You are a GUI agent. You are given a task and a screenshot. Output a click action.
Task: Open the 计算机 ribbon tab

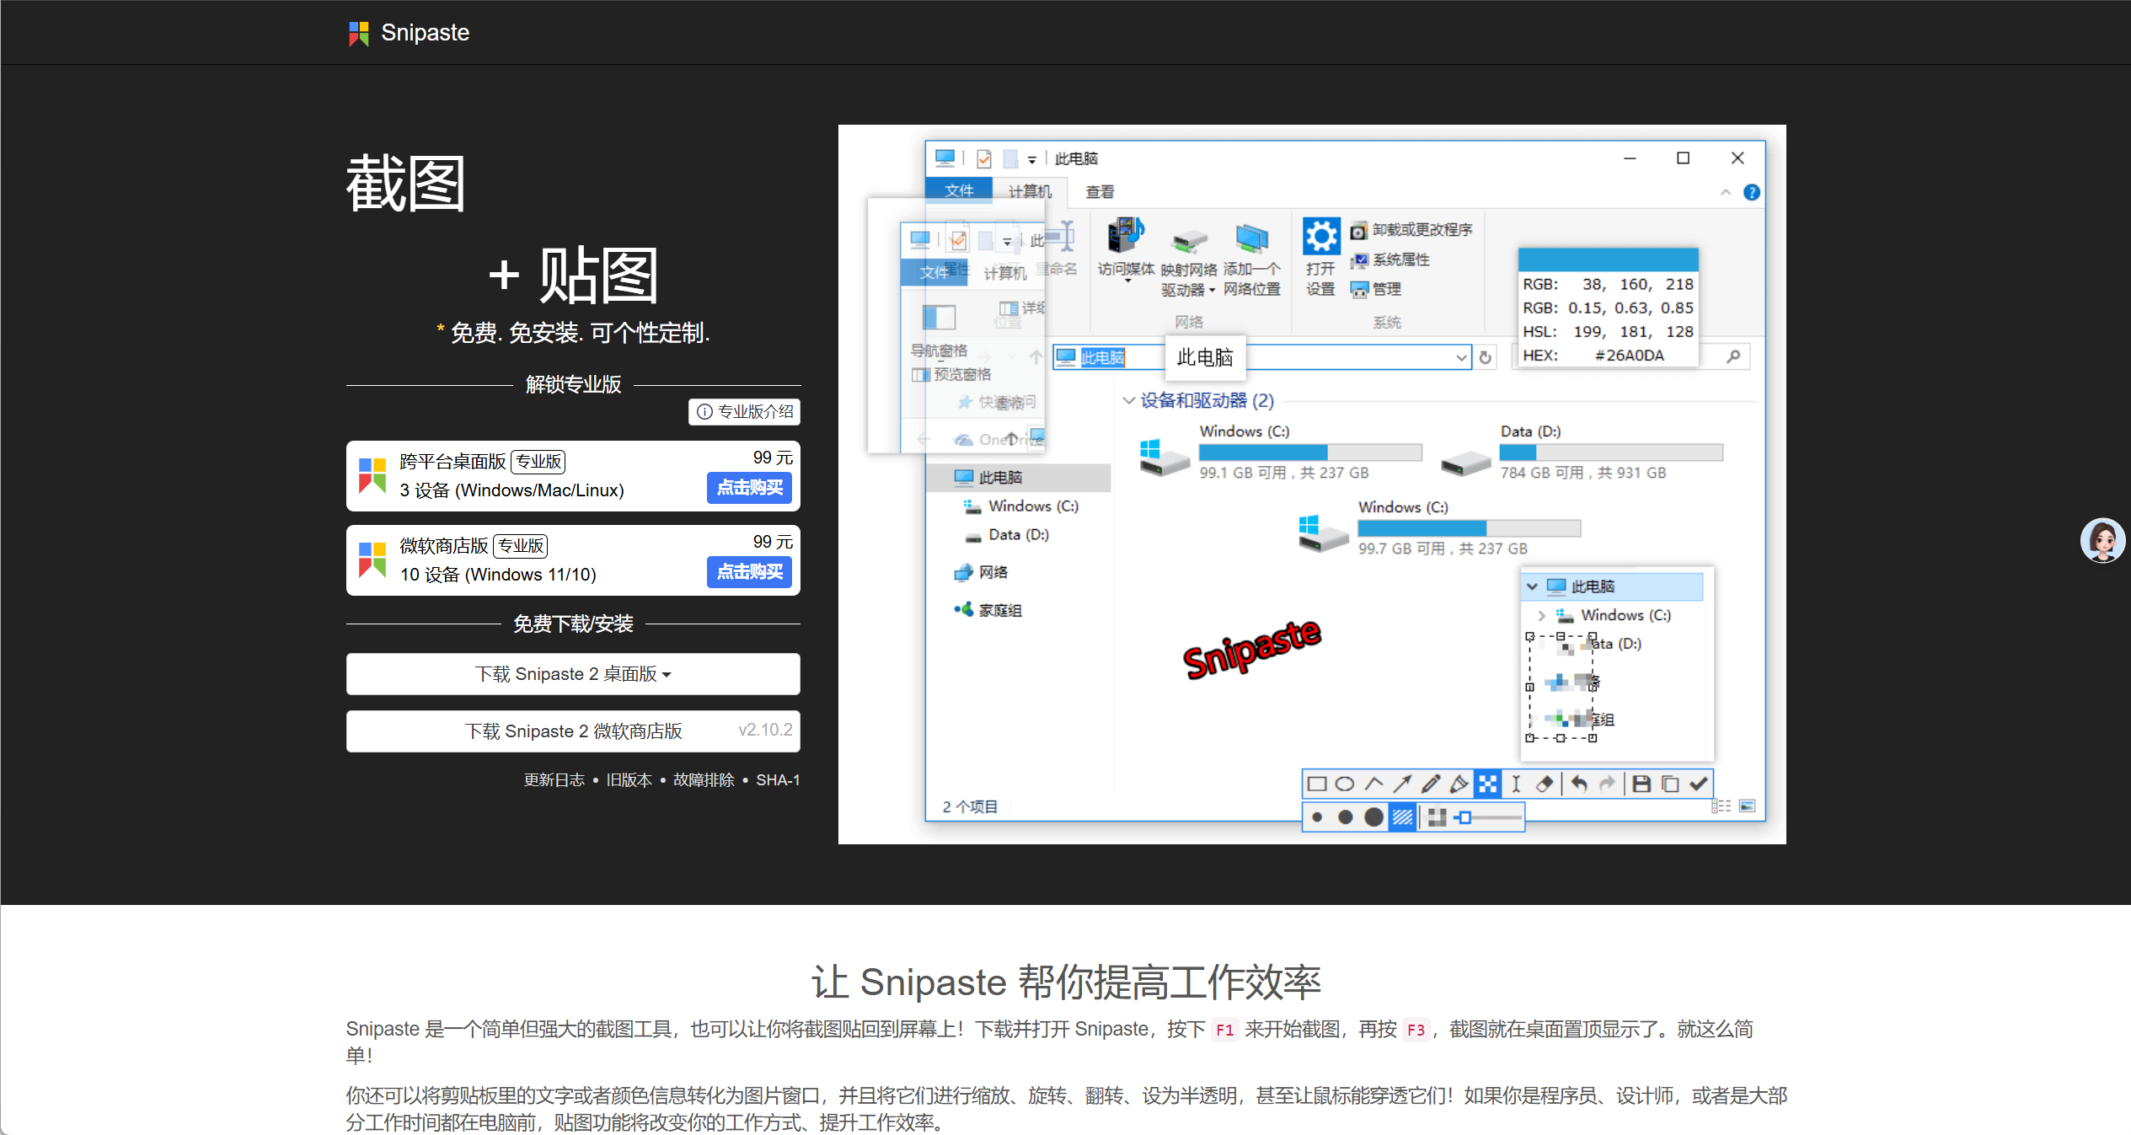pos(1030,192)
